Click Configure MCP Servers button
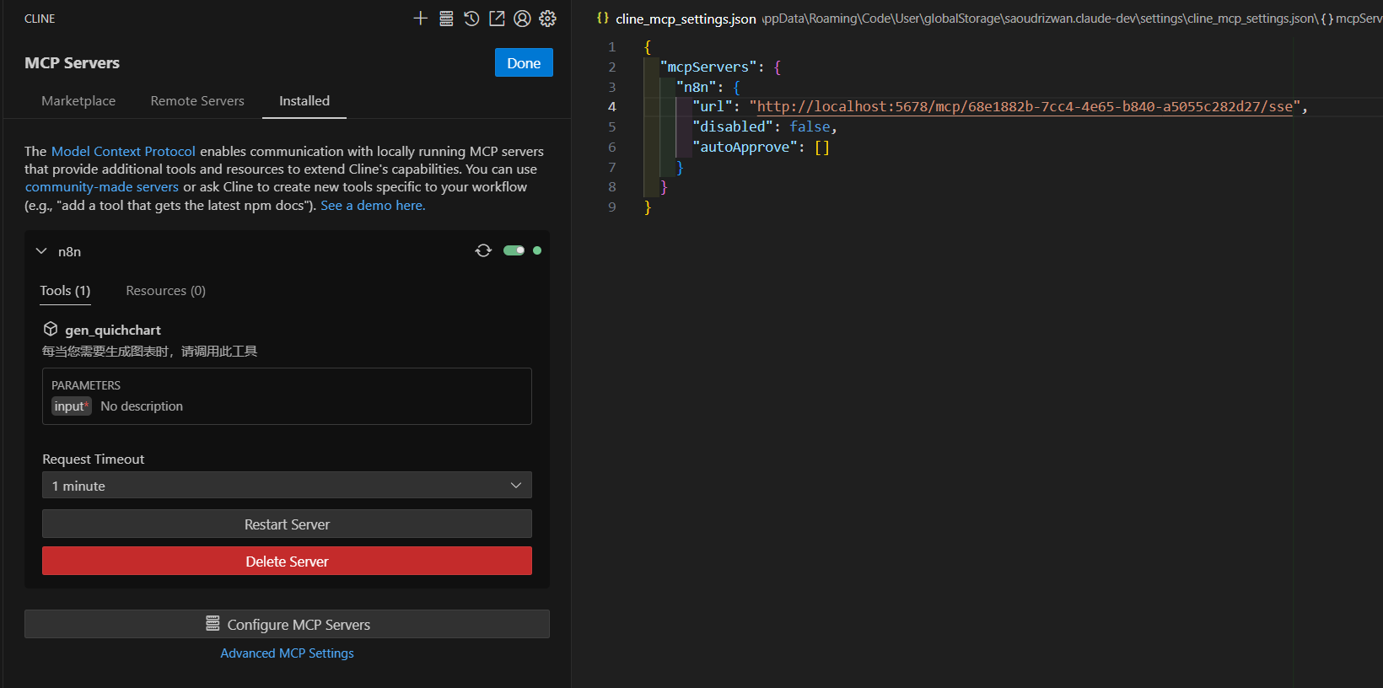The image size is (1383, 688). [x=287, y=624]
